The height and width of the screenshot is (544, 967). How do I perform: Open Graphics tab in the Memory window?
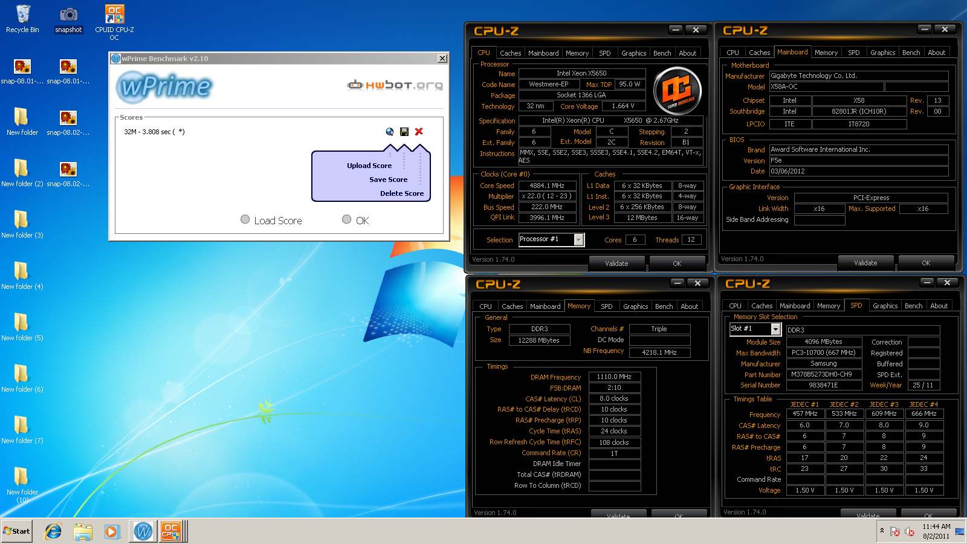click(635, 306)
